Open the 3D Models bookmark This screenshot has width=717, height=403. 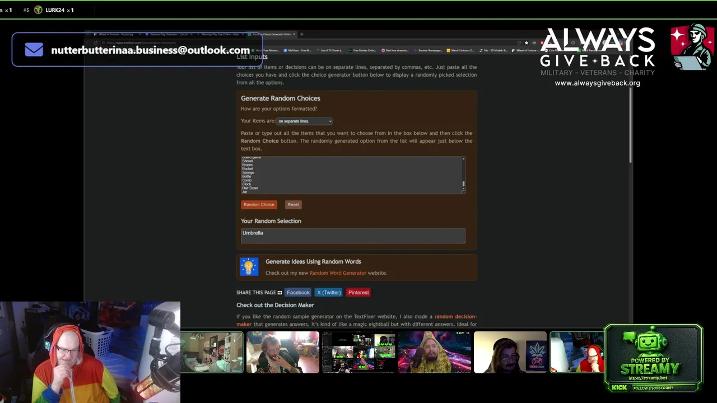click(x=495, y=50)
